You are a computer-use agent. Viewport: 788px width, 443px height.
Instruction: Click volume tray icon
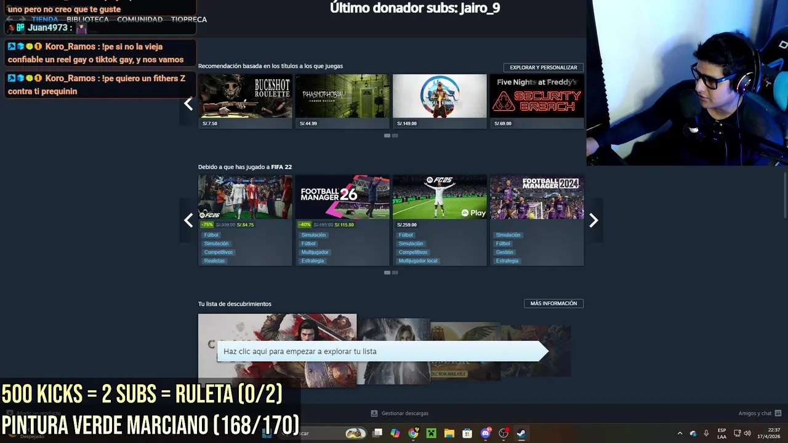click(x=747, y=433)
